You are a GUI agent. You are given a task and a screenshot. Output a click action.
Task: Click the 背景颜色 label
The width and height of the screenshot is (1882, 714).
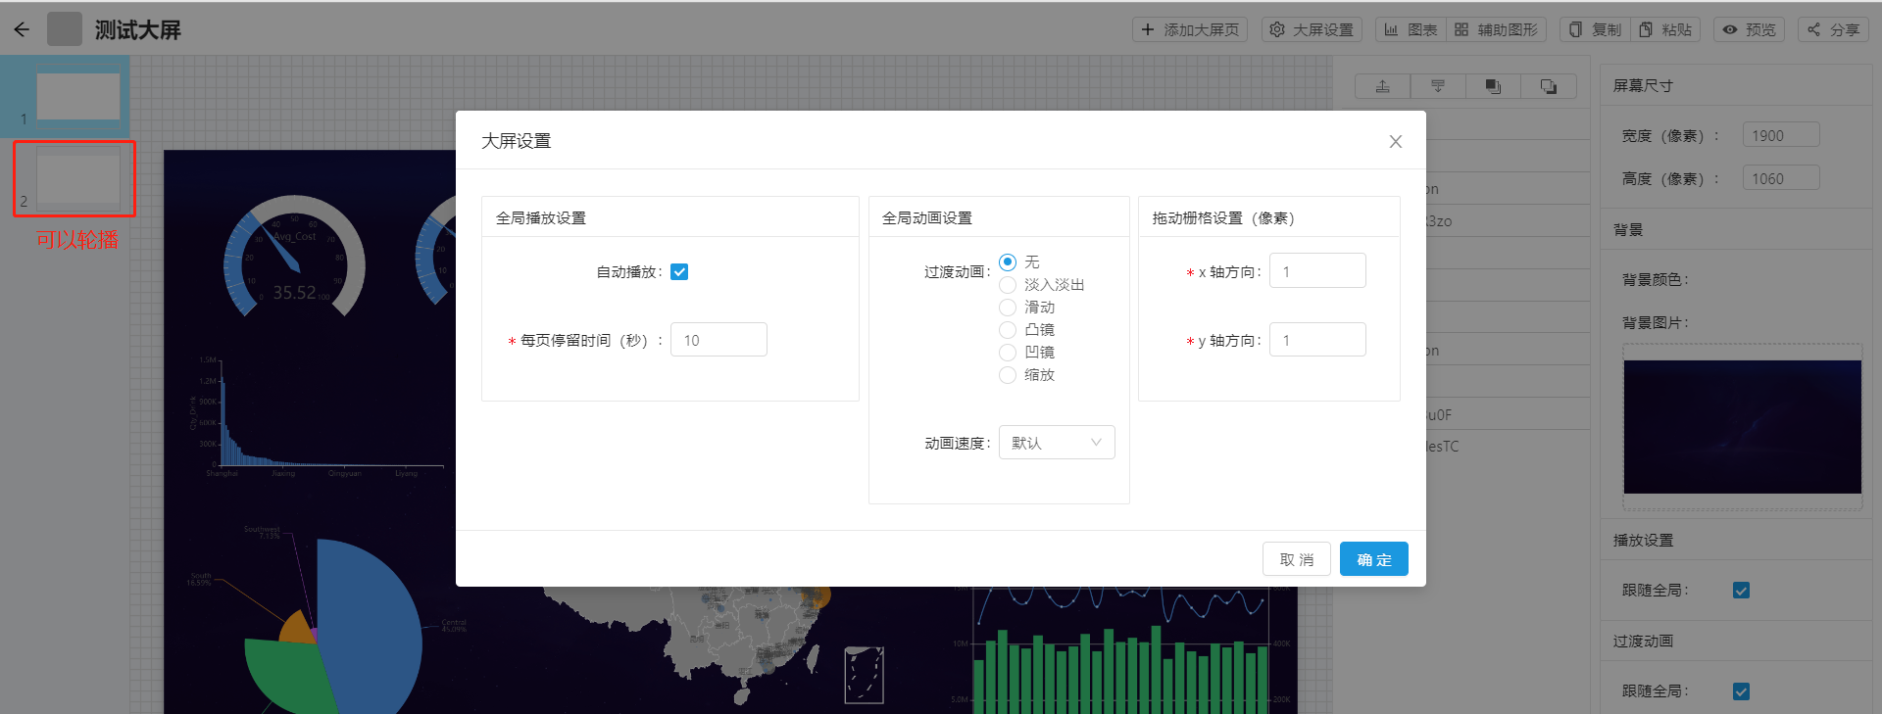(1655, 280)
